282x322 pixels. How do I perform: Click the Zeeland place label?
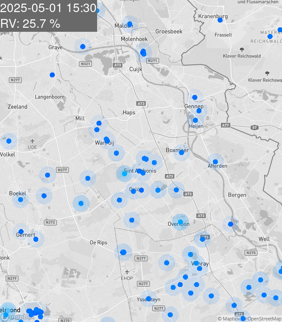[17, 107]
